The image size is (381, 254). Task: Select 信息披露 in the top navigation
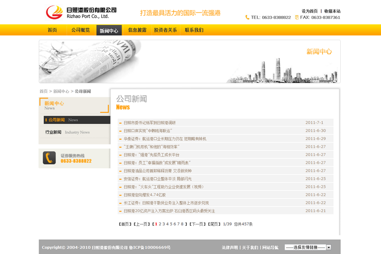click(x=137, y=30)
